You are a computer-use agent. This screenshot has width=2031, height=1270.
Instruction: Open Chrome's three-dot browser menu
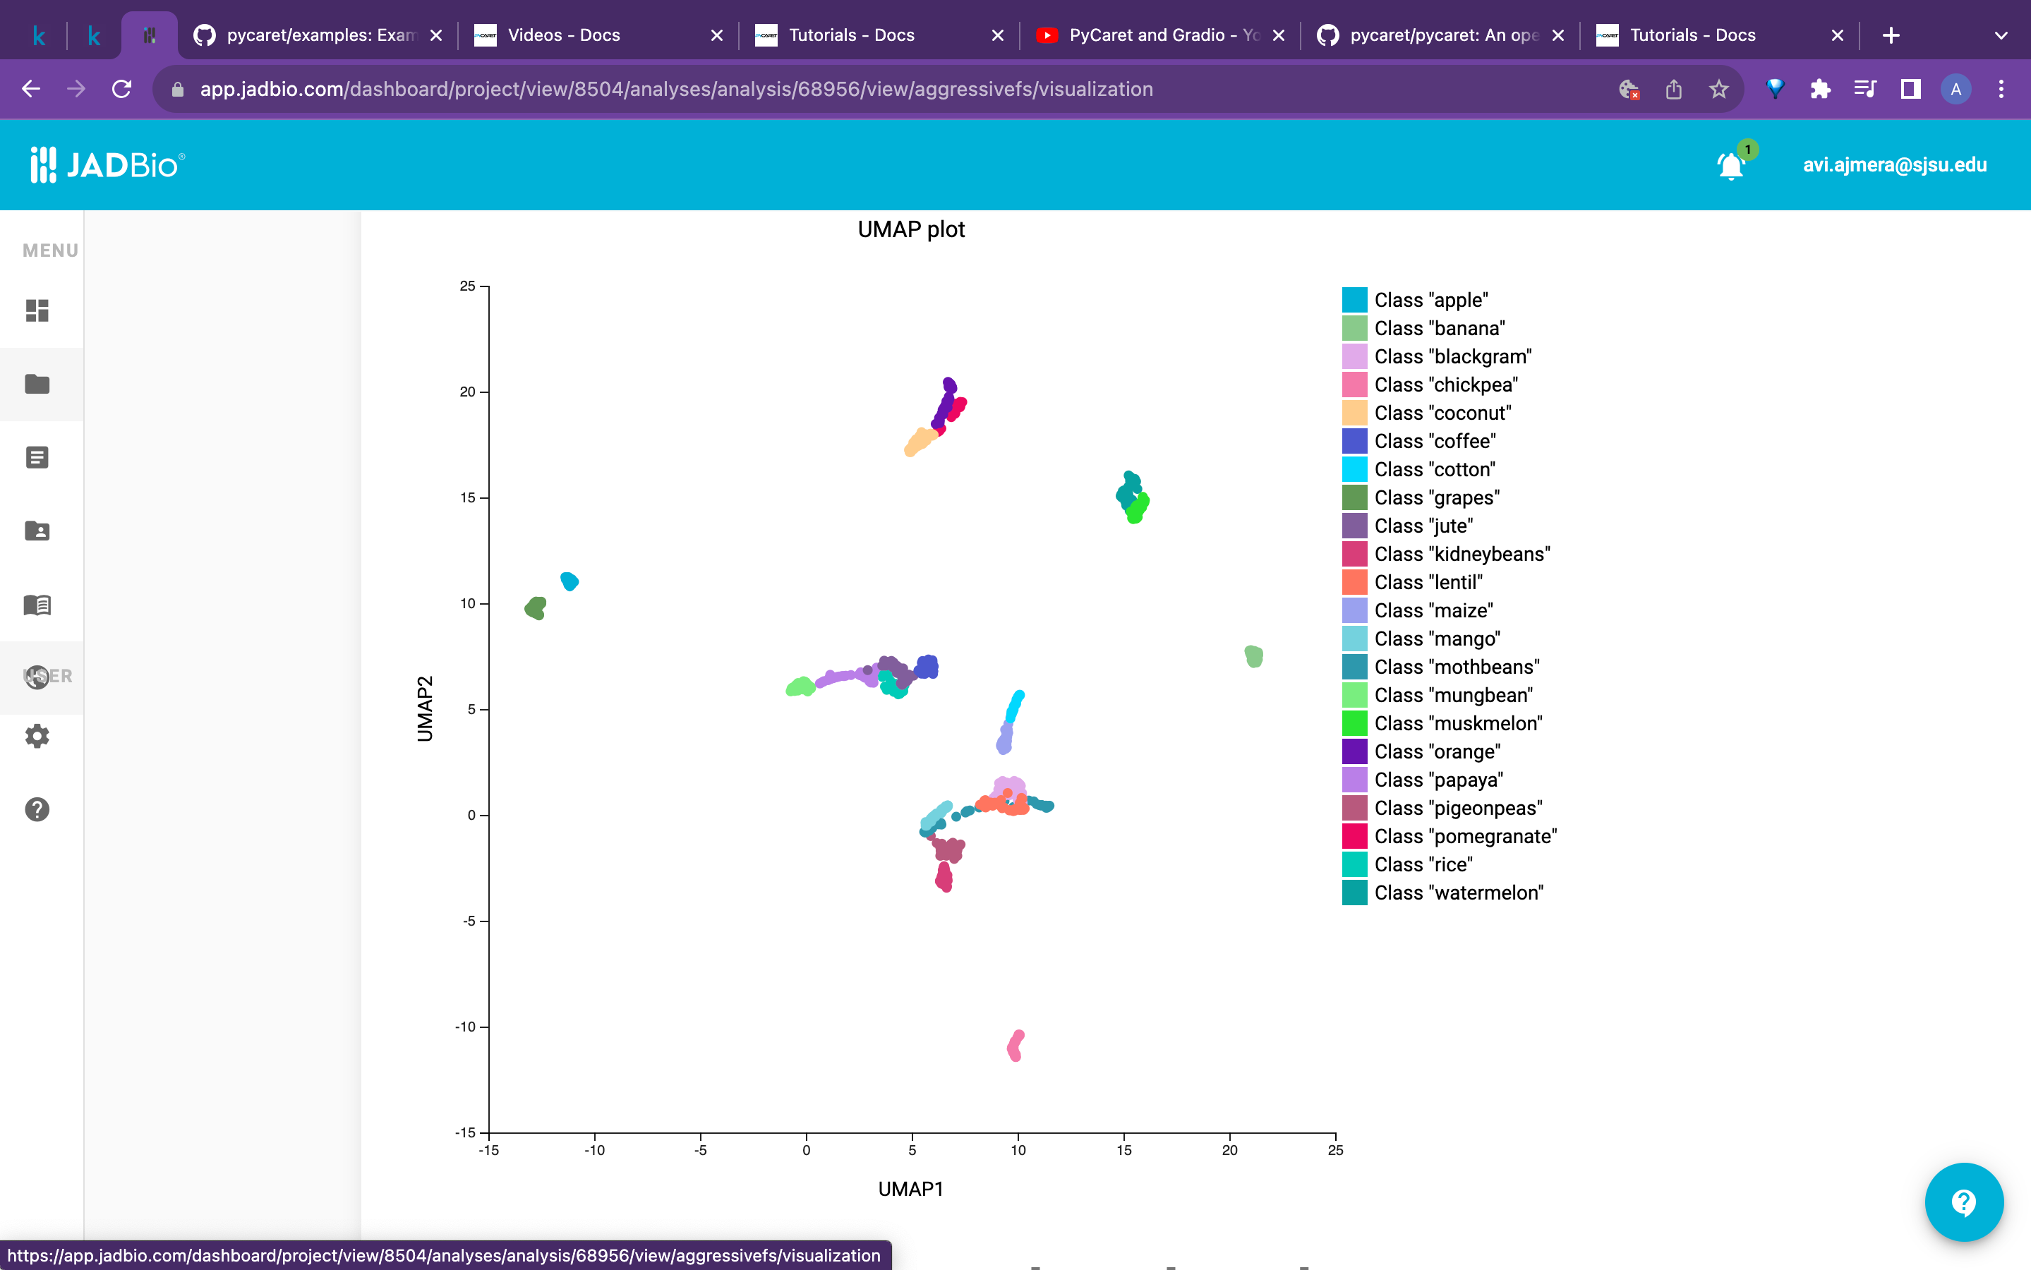coord(2001,89)
